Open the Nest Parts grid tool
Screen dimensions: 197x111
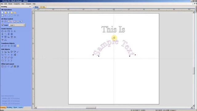(15, 67)
